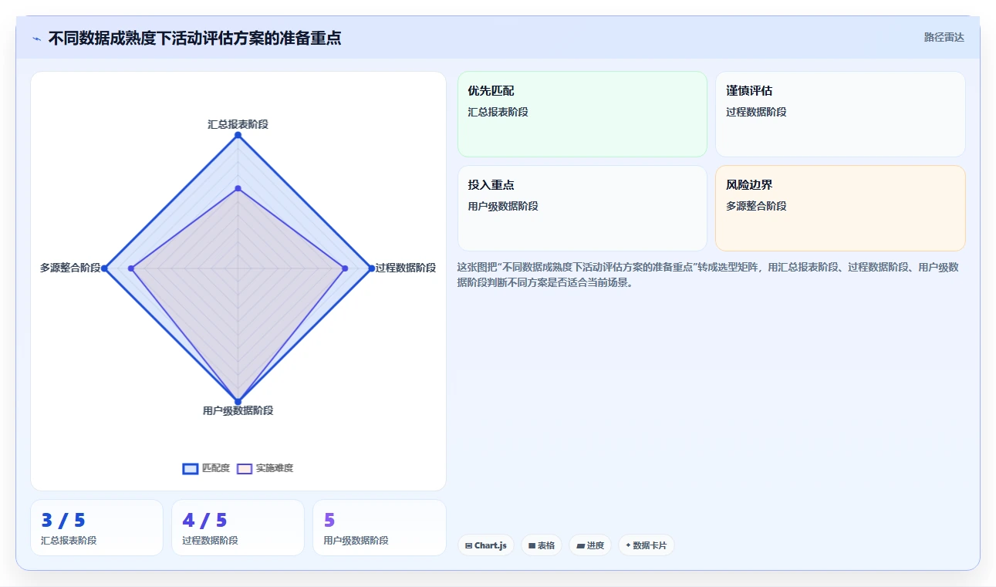Click 用户级数据阶段 text in 投入重点 card
996x587 pixels.
point(503,206)
